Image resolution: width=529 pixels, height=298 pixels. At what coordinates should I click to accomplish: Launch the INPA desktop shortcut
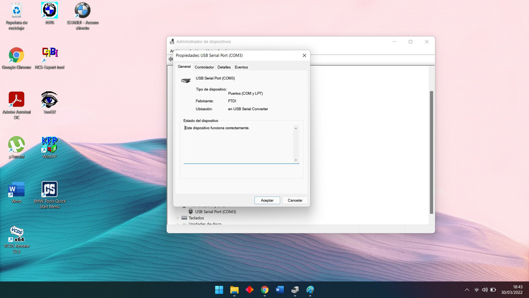[x=50, y=14]
